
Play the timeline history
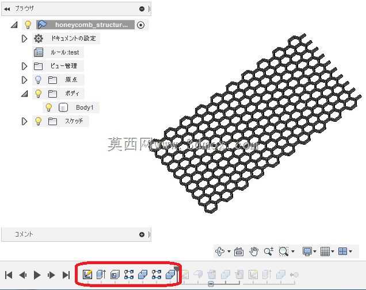pos(37,275)
